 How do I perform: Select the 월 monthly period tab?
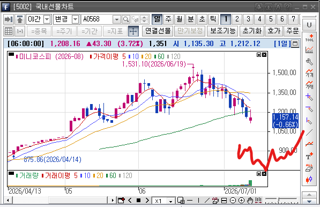click(180, 19)
